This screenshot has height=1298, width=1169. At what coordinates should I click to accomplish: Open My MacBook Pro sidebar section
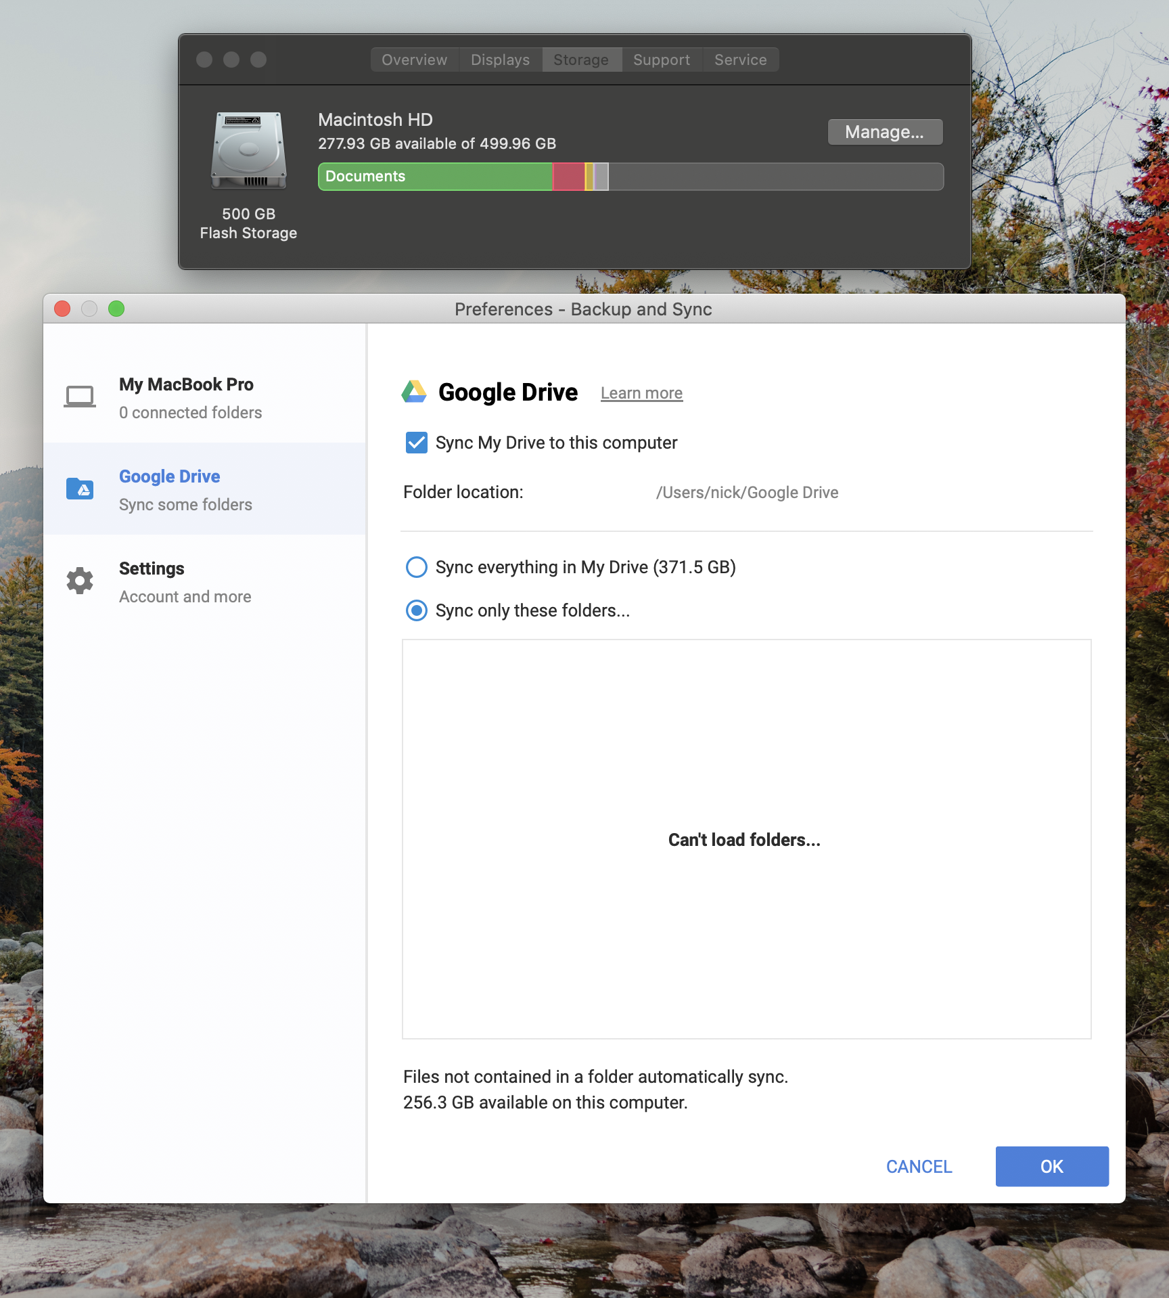[205, 397]
